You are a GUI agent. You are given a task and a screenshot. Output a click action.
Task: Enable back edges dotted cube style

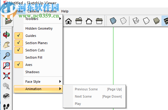(x=123, y=21)
